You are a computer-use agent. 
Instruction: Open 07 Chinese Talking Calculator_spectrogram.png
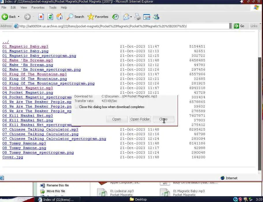tap(54, 139)
